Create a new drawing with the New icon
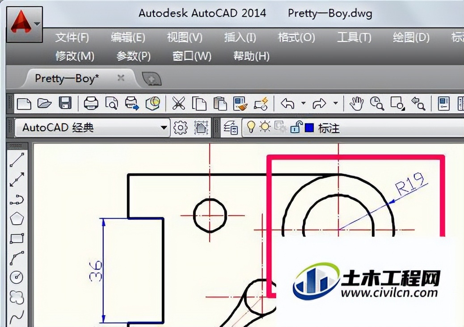Screen dimensions: 464x327 pyautogui.click(x=24, y=104)
